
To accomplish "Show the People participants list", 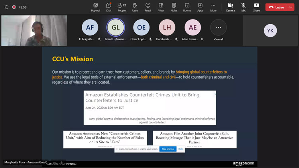I will click(122, 7).
